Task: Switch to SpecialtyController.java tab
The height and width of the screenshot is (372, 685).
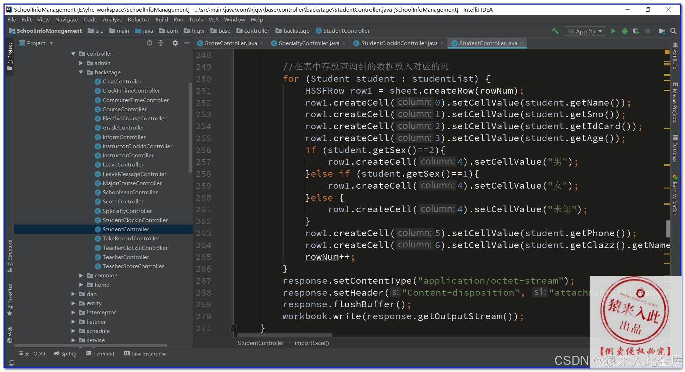Action: (x=309, y=43)
